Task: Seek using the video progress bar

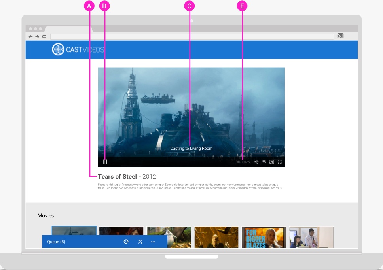Action: (172, 162)
